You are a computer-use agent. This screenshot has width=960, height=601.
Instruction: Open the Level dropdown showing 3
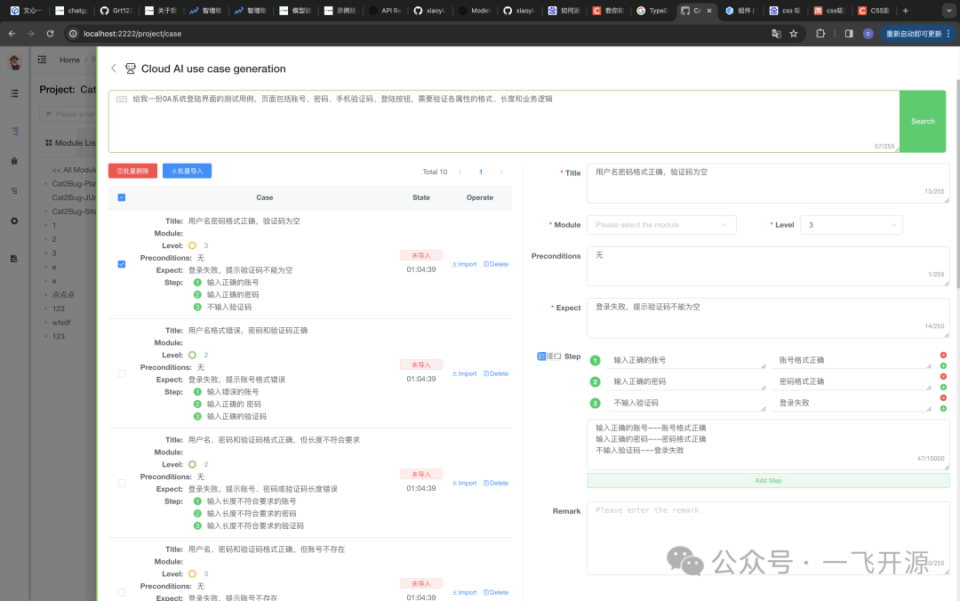click(851, 225)
